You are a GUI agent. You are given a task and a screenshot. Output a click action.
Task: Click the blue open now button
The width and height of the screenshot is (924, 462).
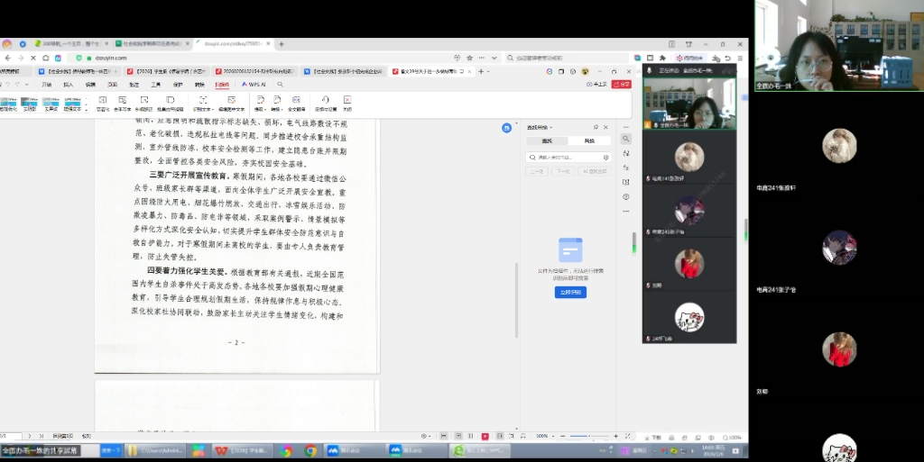tap(570, 292)
